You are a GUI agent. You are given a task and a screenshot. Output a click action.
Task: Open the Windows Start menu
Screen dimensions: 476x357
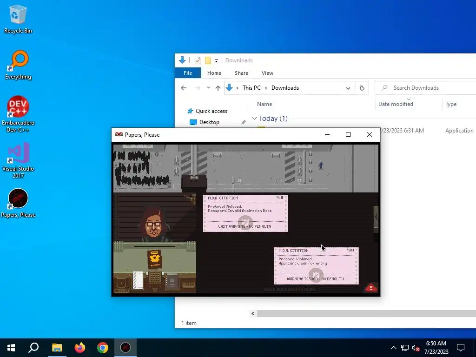[11, 348]
